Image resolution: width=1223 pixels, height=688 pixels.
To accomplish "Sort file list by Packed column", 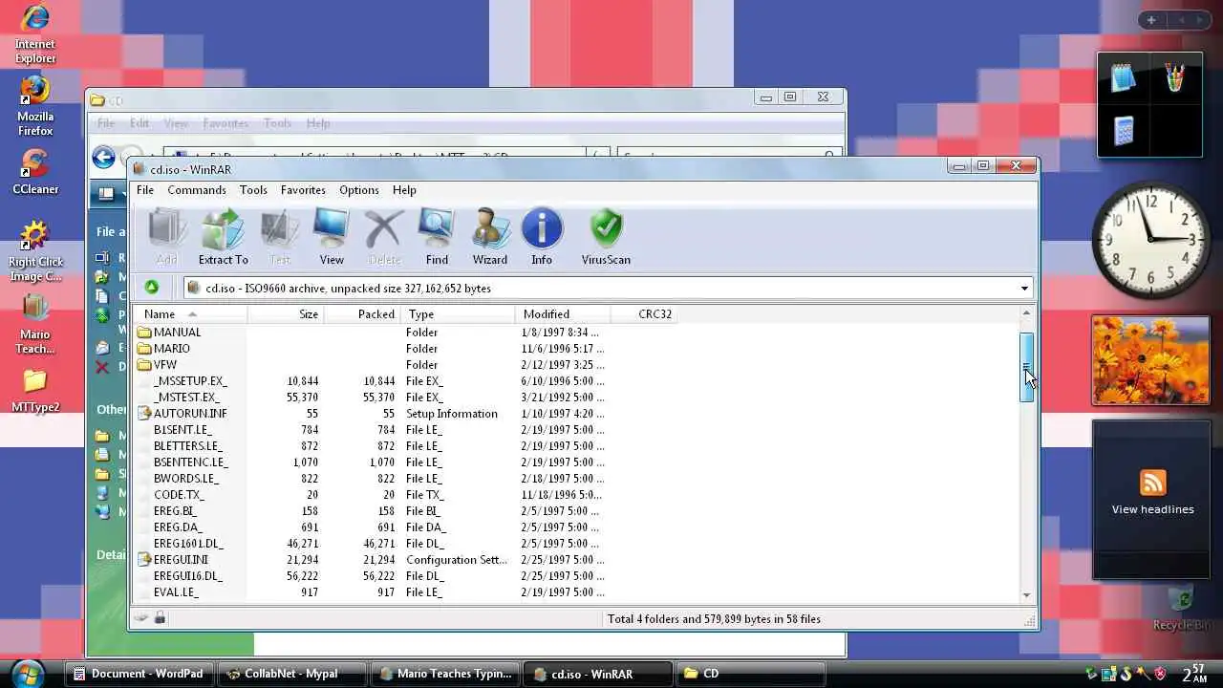I will coord(362,314).
